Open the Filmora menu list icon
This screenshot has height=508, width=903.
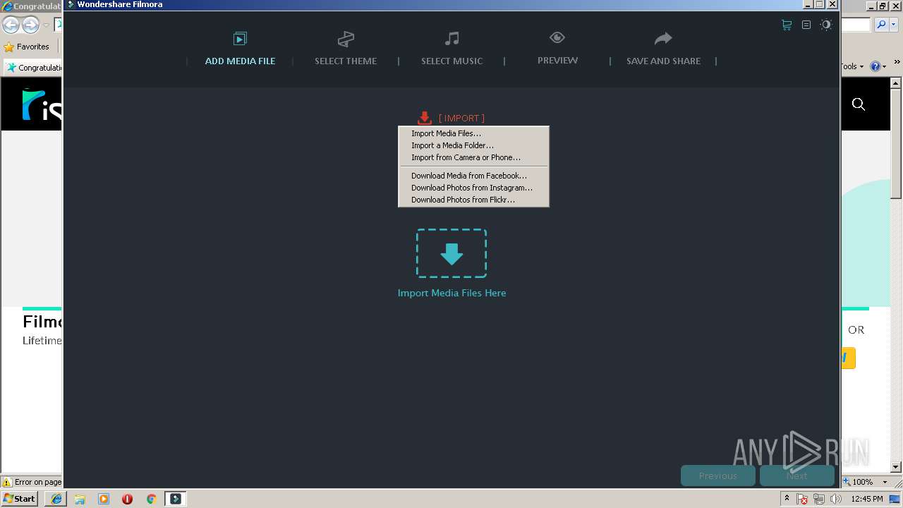pyautogui.click(x=806, y=25)
